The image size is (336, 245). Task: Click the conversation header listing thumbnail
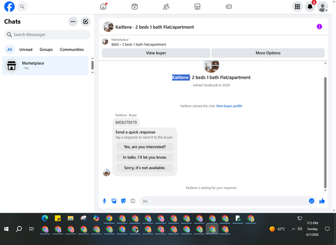pyautogui.click(x=108, y=27)
